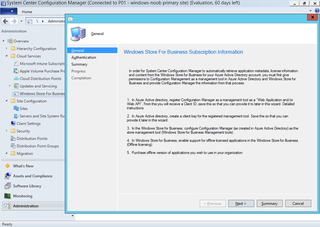
Task: Click the Client Settings monitor icon
Action: click(x=13, y=123)
